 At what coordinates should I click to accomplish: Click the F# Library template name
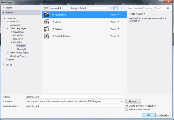(x=56, y=22)
